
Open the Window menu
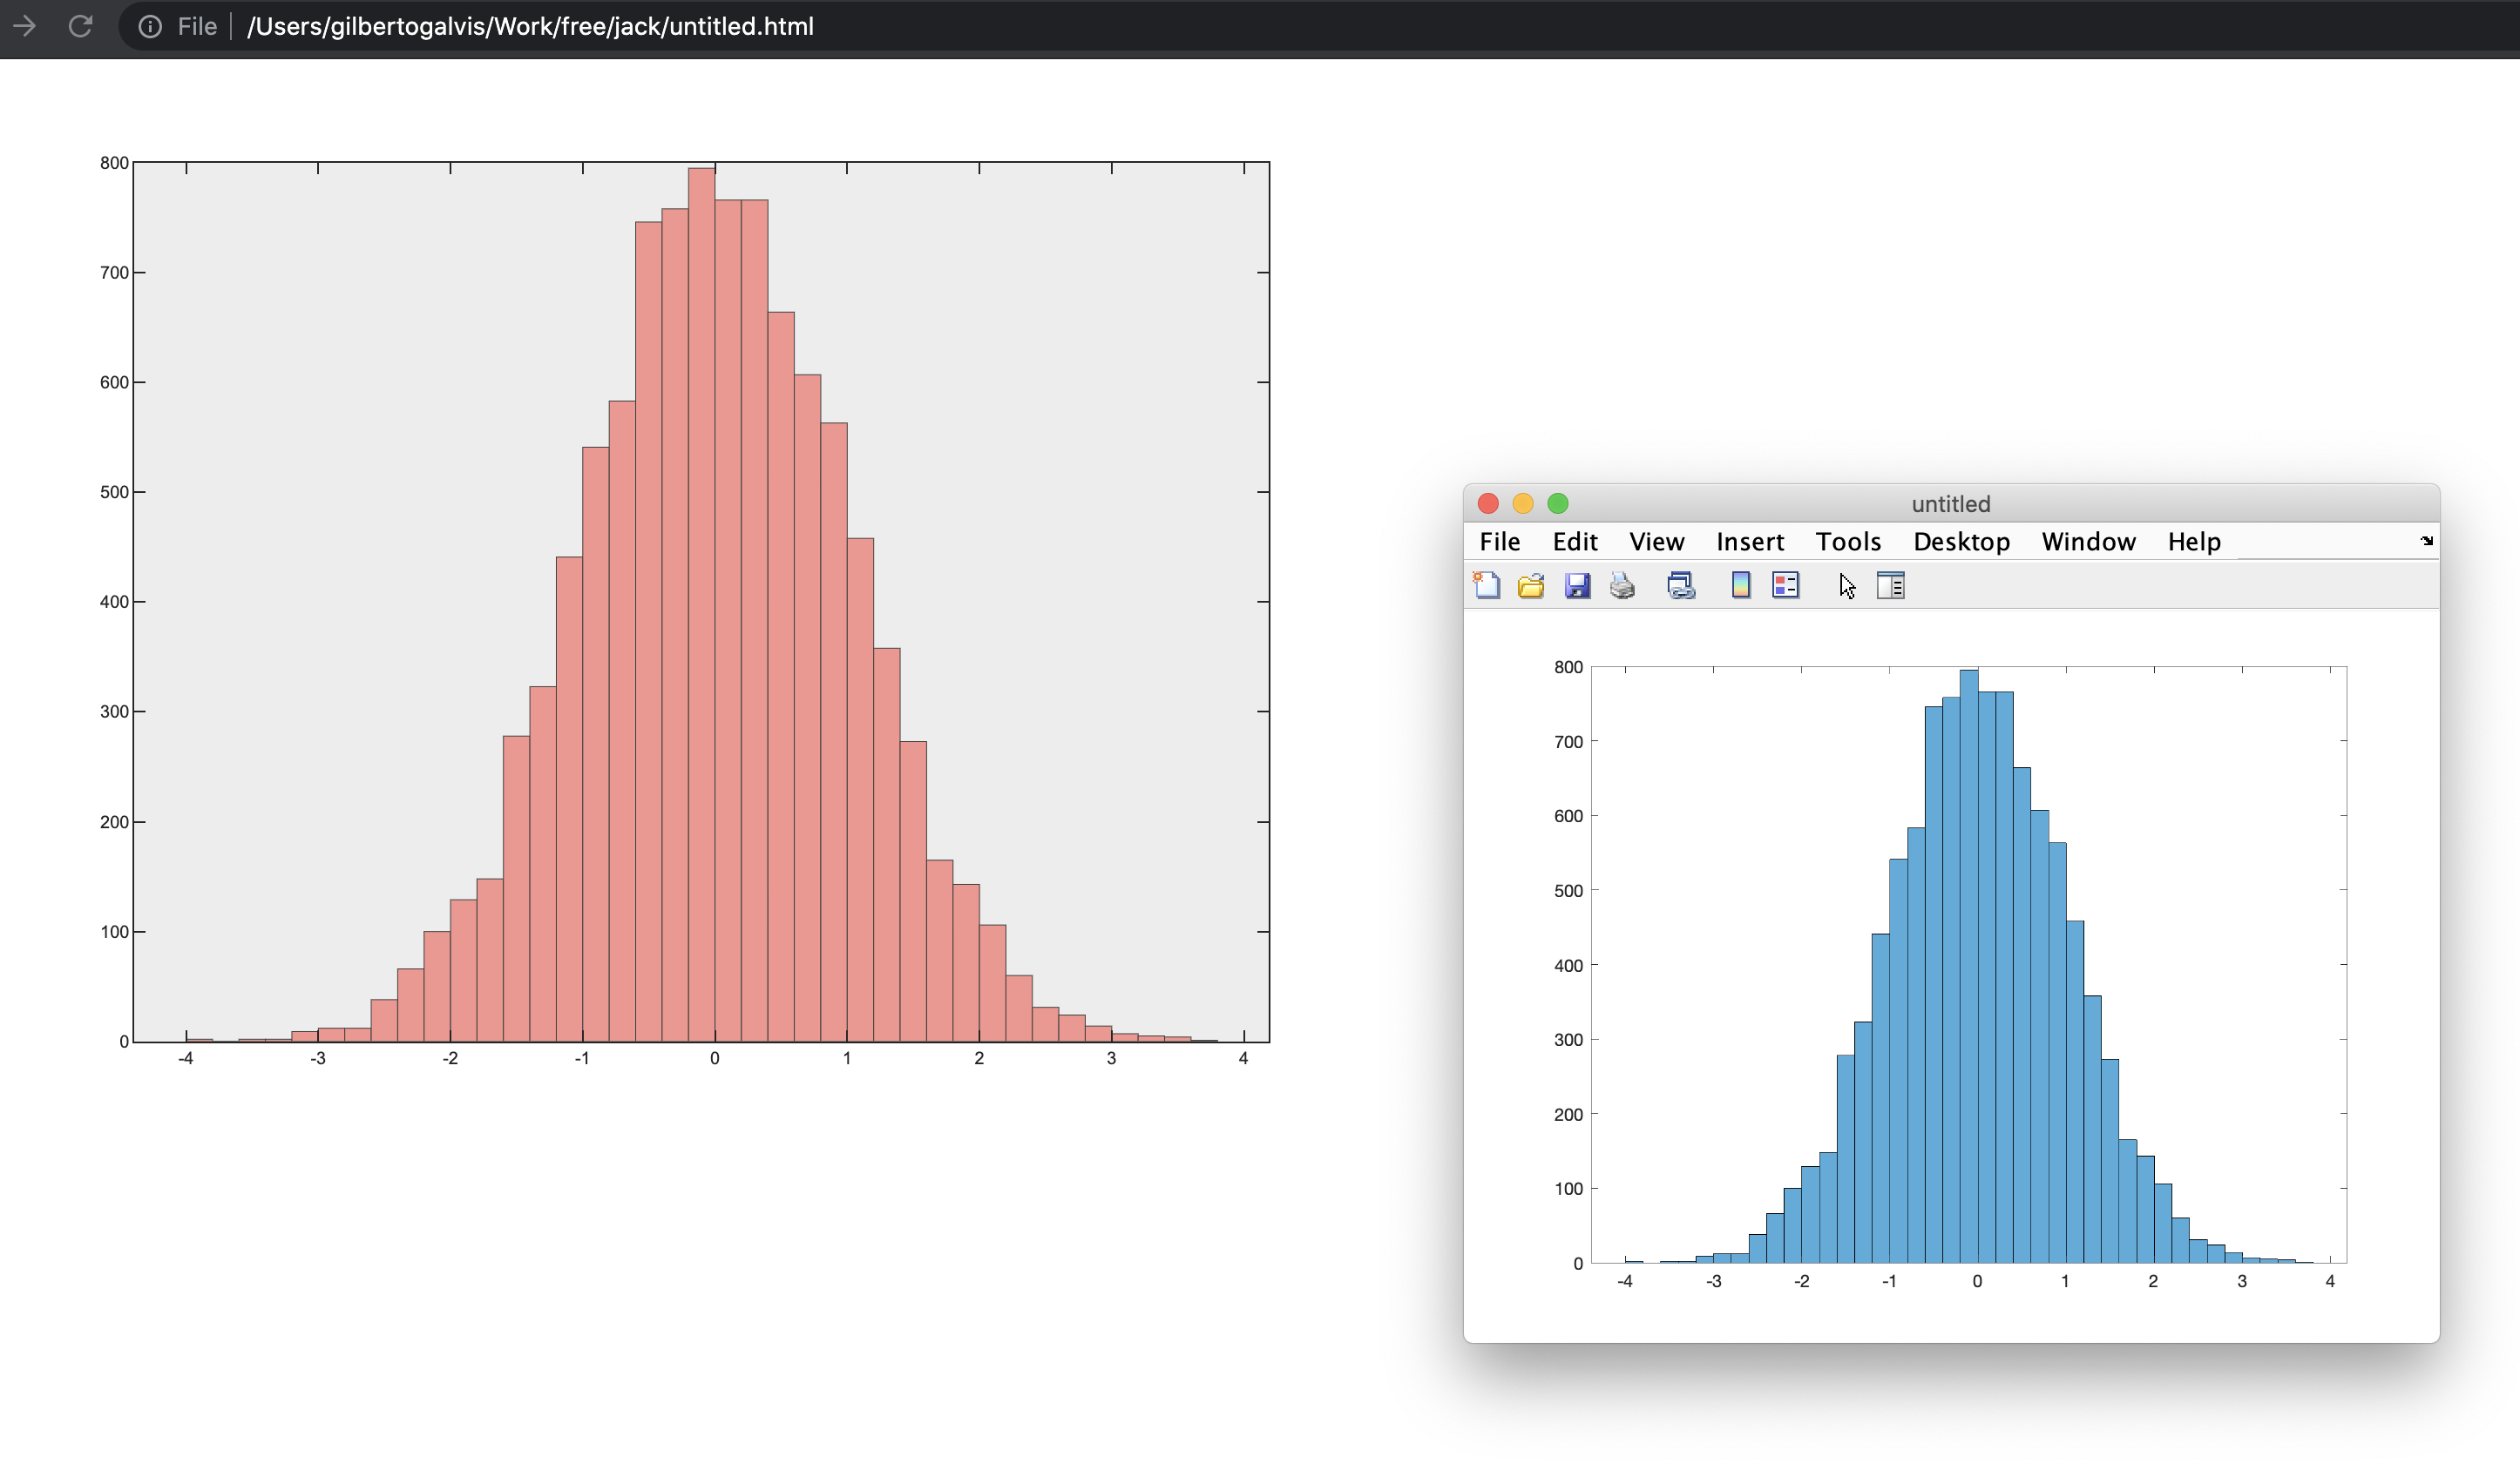[x=2088, y=541]
